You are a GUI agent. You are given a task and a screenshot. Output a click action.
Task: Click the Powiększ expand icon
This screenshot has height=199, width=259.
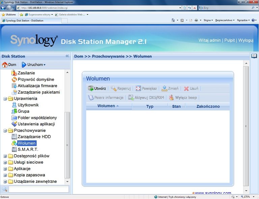[x=138, y=89]
